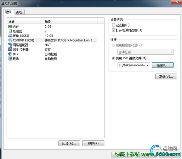The height and width of the screenshot is (159, 182).
Task: Select the 内存 row label
Action: pyautogui.click(x=16, y=27)
